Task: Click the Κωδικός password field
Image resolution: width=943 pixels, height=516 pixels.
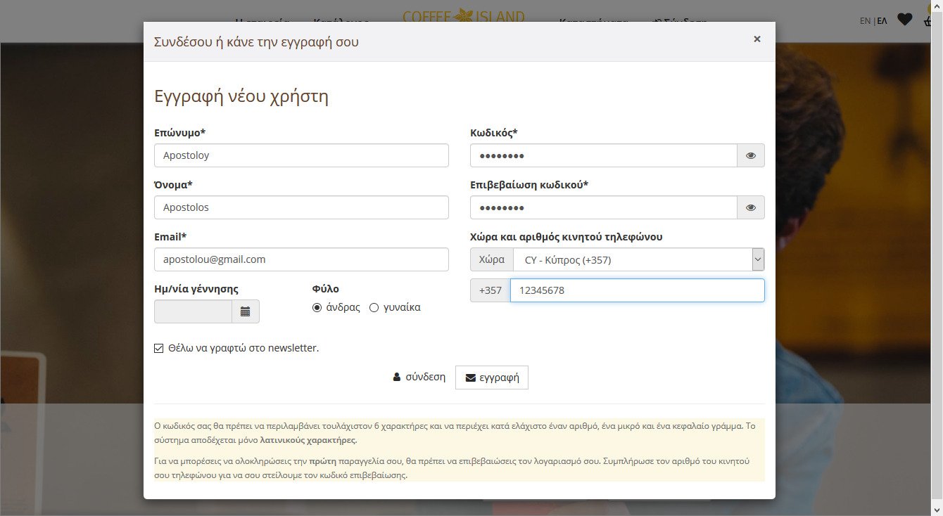Action: [x=604, y=155]
